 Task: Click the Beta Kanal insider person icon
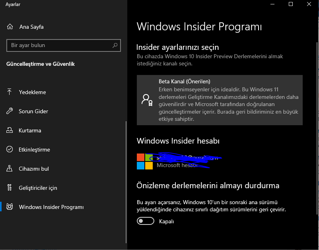[147, 100]
